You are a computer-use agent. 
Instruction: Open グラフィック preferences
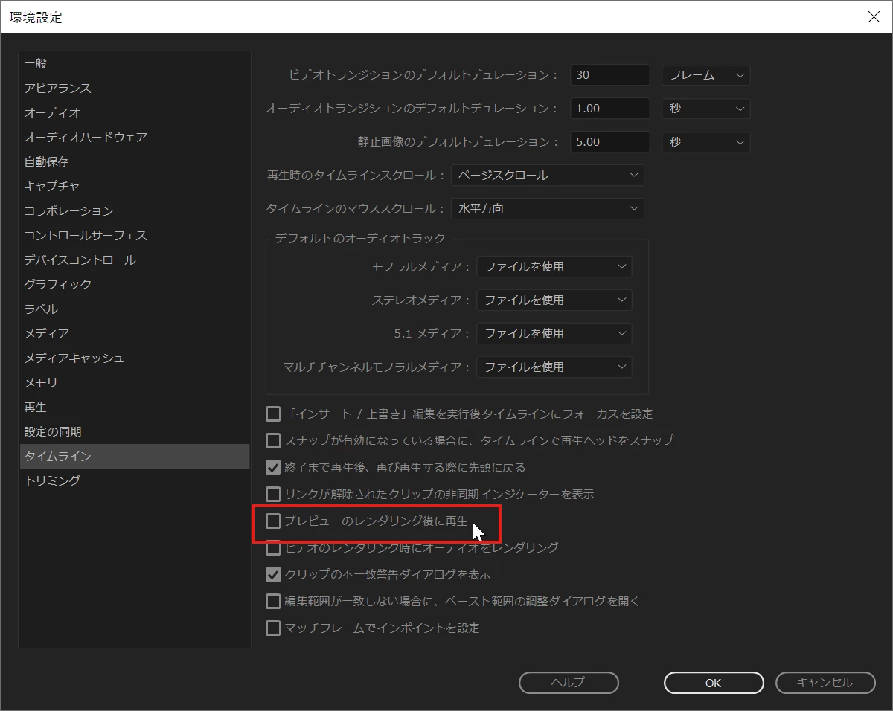pos(134,285)
